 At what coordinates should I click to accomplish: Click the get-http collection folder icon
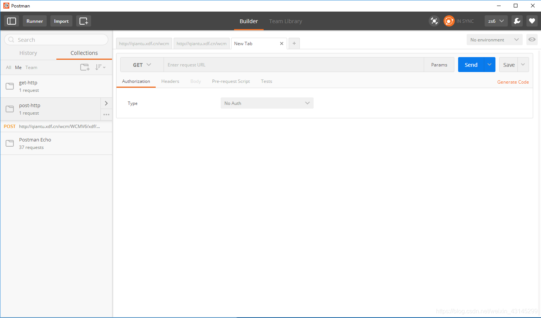pyautogui.click(x=10, y=86)
